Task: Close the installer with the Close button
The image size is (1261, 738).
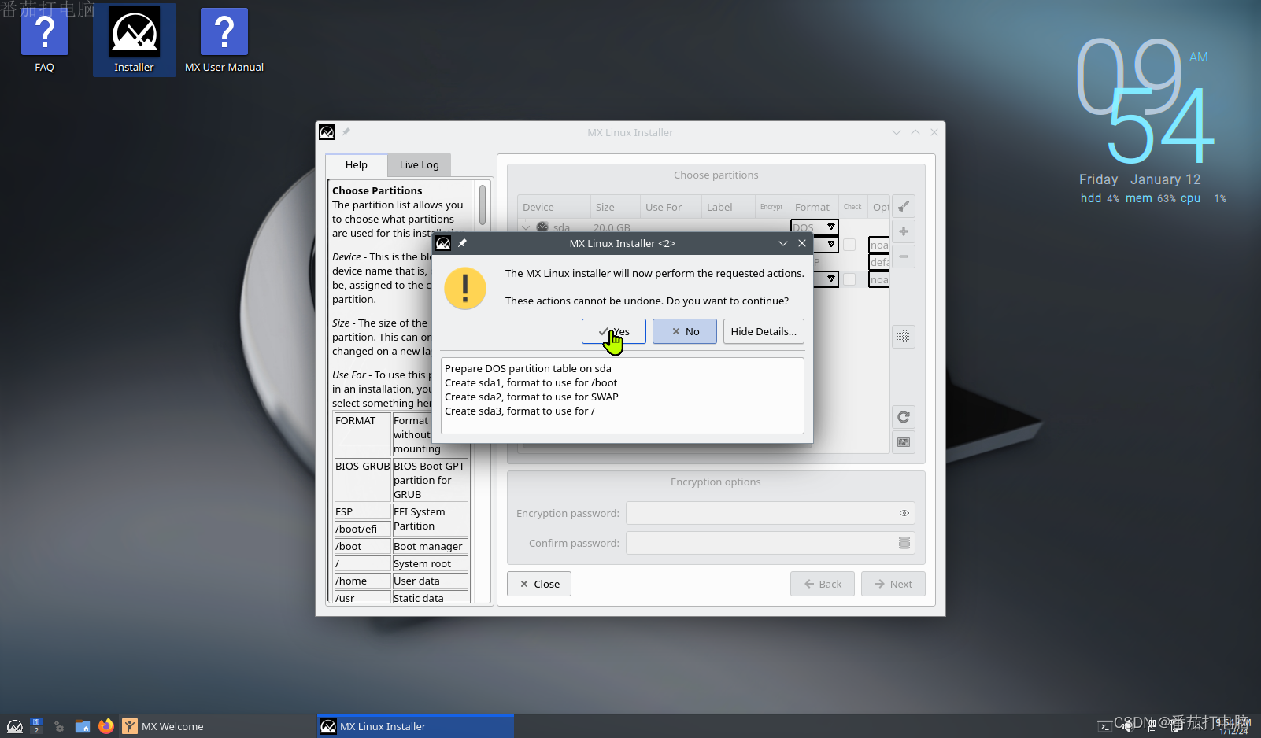Action: (539, 584)
